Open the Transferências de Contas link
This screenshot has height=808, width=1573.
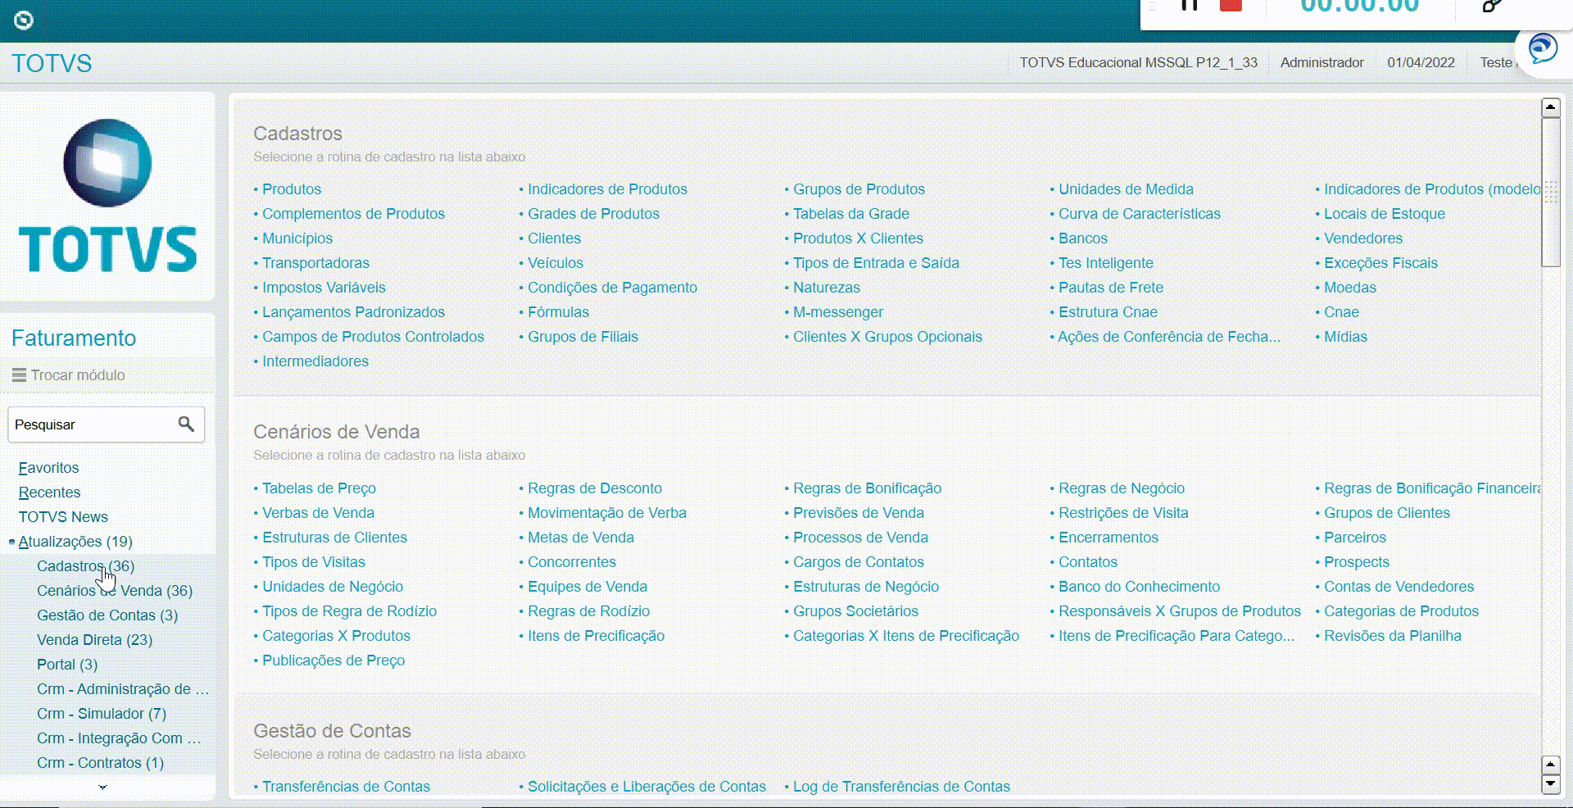(x=346, y=787)
